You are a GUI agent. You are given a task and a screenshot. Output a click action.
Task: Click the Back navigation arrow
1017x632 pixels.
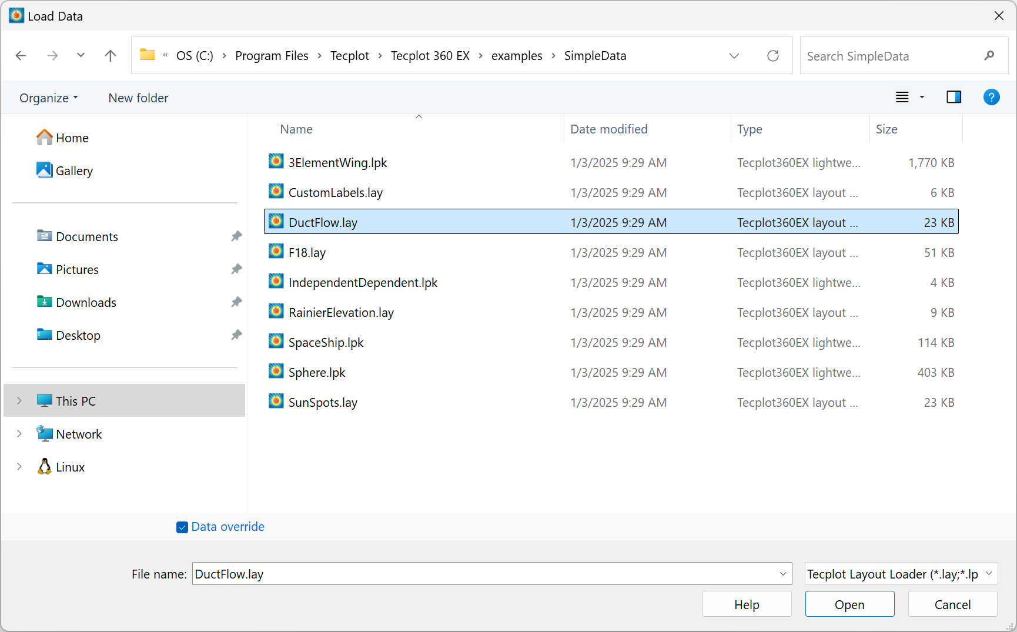tap(21, 55)
